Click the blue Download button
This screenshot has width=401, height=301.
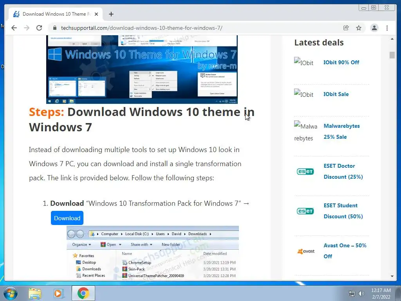click(x=67, y=218)
